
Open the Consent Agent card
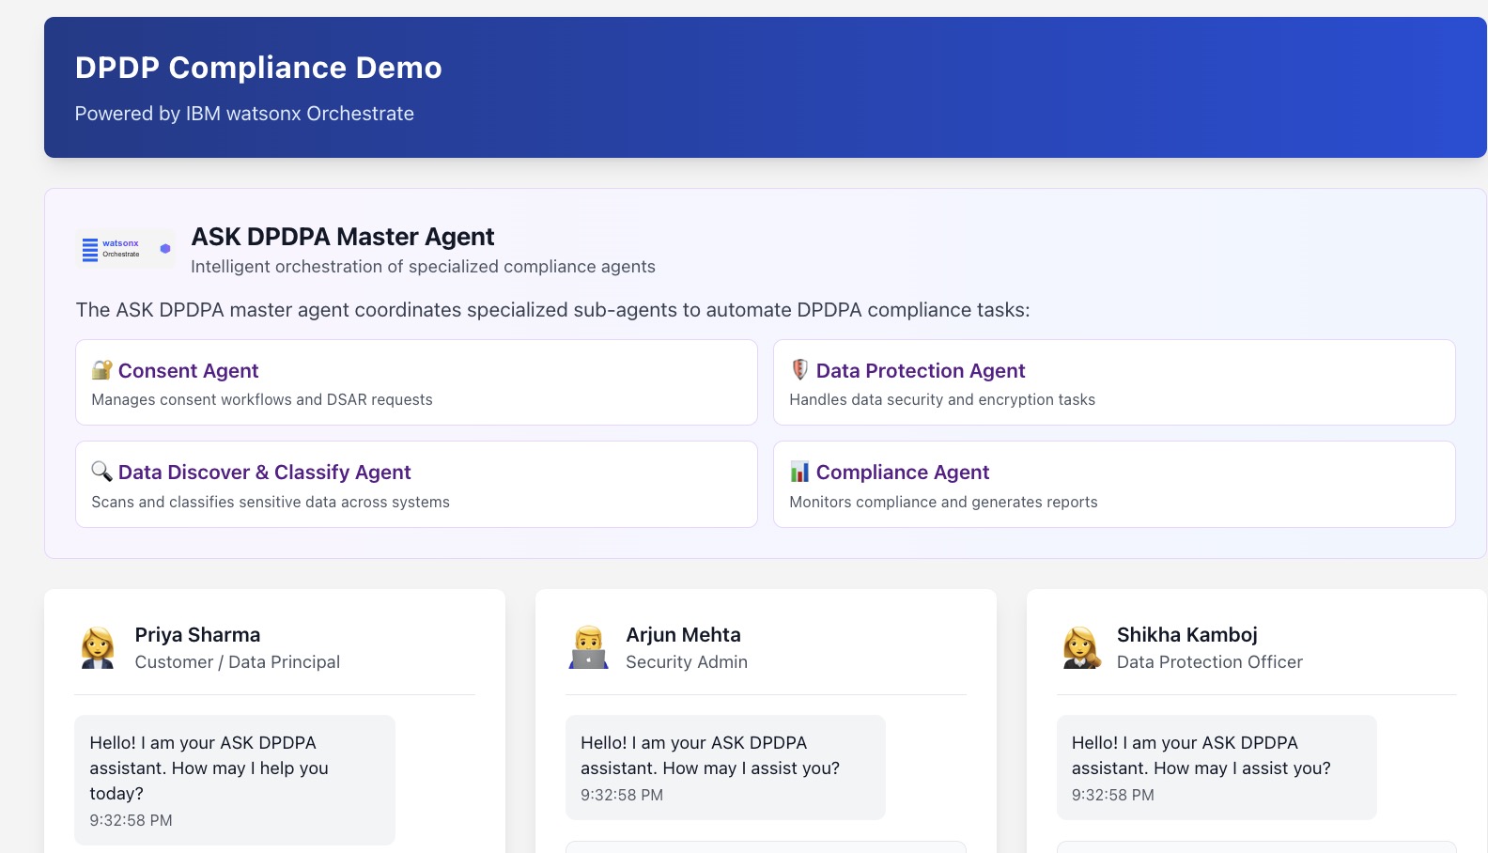click(x=416, y=382)
